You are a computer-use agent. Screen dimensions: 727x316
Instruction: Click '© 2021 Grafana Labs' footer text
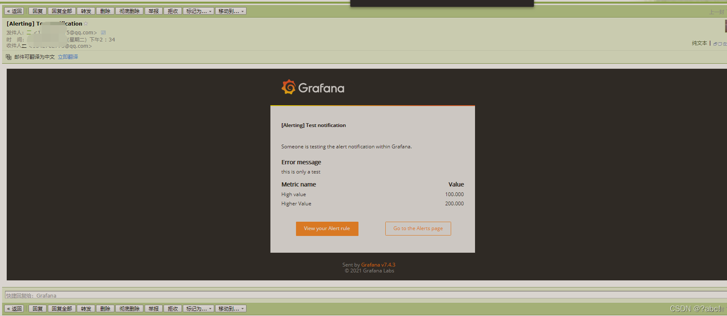[369, 271]
